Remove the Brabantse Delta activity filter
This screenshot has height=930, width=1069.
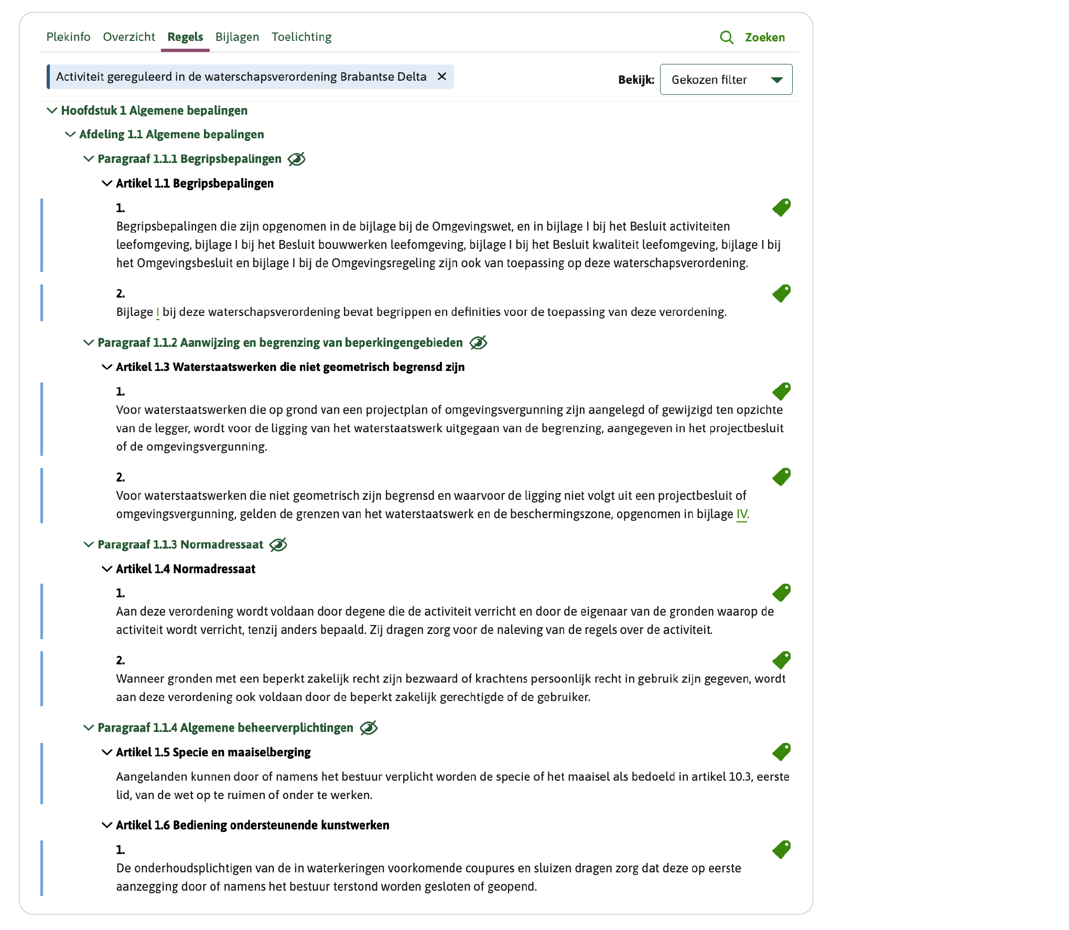pyautogui.click(x=442, y=76)
